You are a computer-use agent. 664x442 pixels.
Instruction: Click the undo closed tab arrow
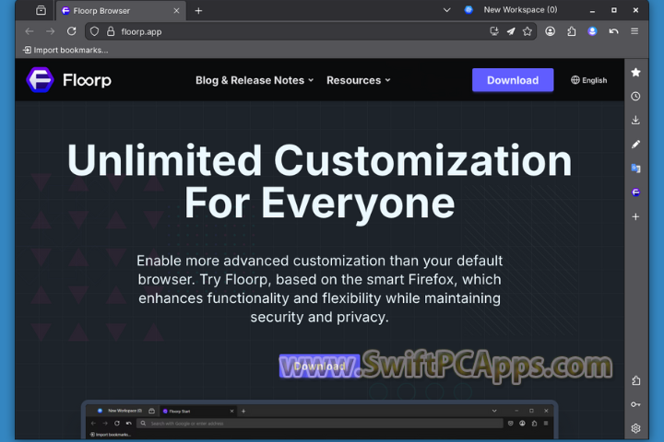[613, 31]
